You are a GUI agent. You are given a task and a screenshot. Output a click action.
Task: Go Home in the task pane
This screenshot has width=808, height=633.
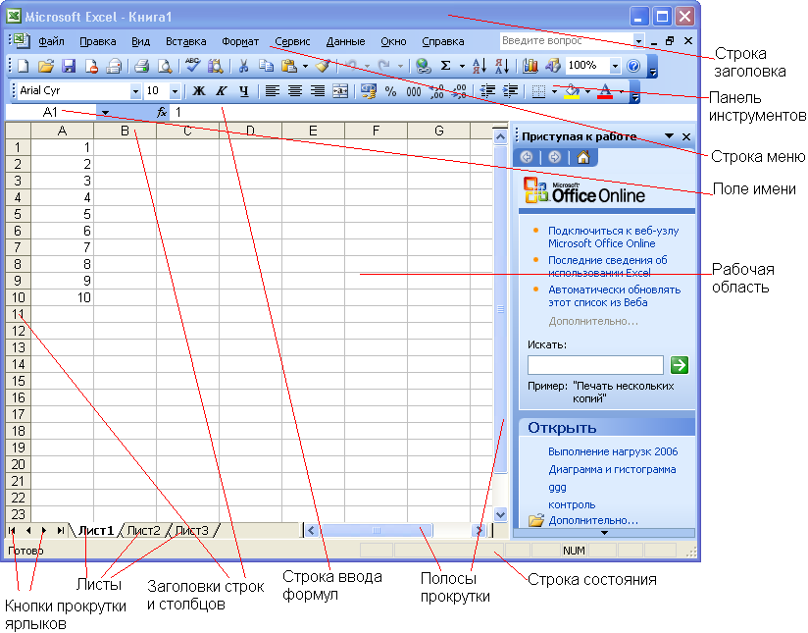click(583, 157)
